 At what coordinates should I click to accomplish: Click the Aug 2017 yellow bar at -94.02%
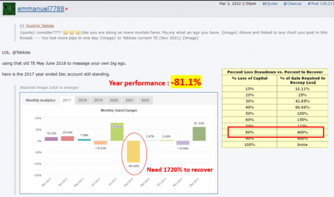tap(134, 151)
